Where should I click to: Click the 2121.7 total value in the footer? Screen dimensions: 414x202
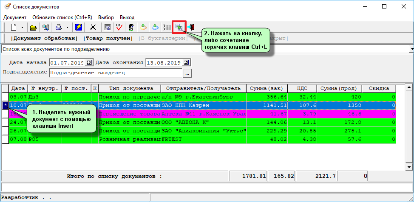tap(317, 176)
